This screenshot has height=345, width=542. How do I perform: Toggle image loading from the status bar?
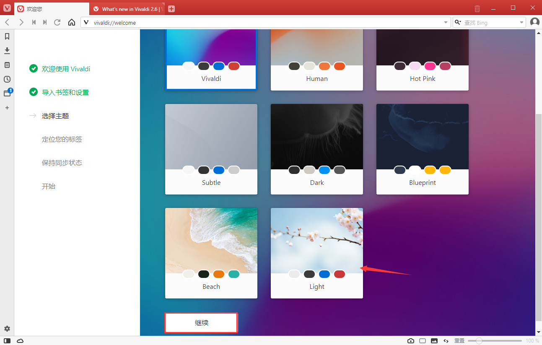tap(434, 341)
